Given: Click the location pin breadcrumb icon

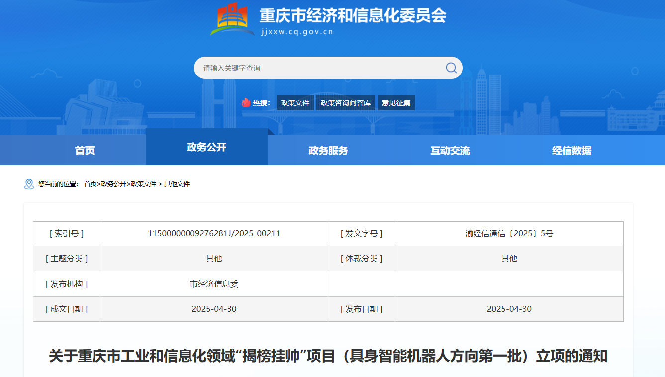Looking at the screenshot, I should [29, 184].
